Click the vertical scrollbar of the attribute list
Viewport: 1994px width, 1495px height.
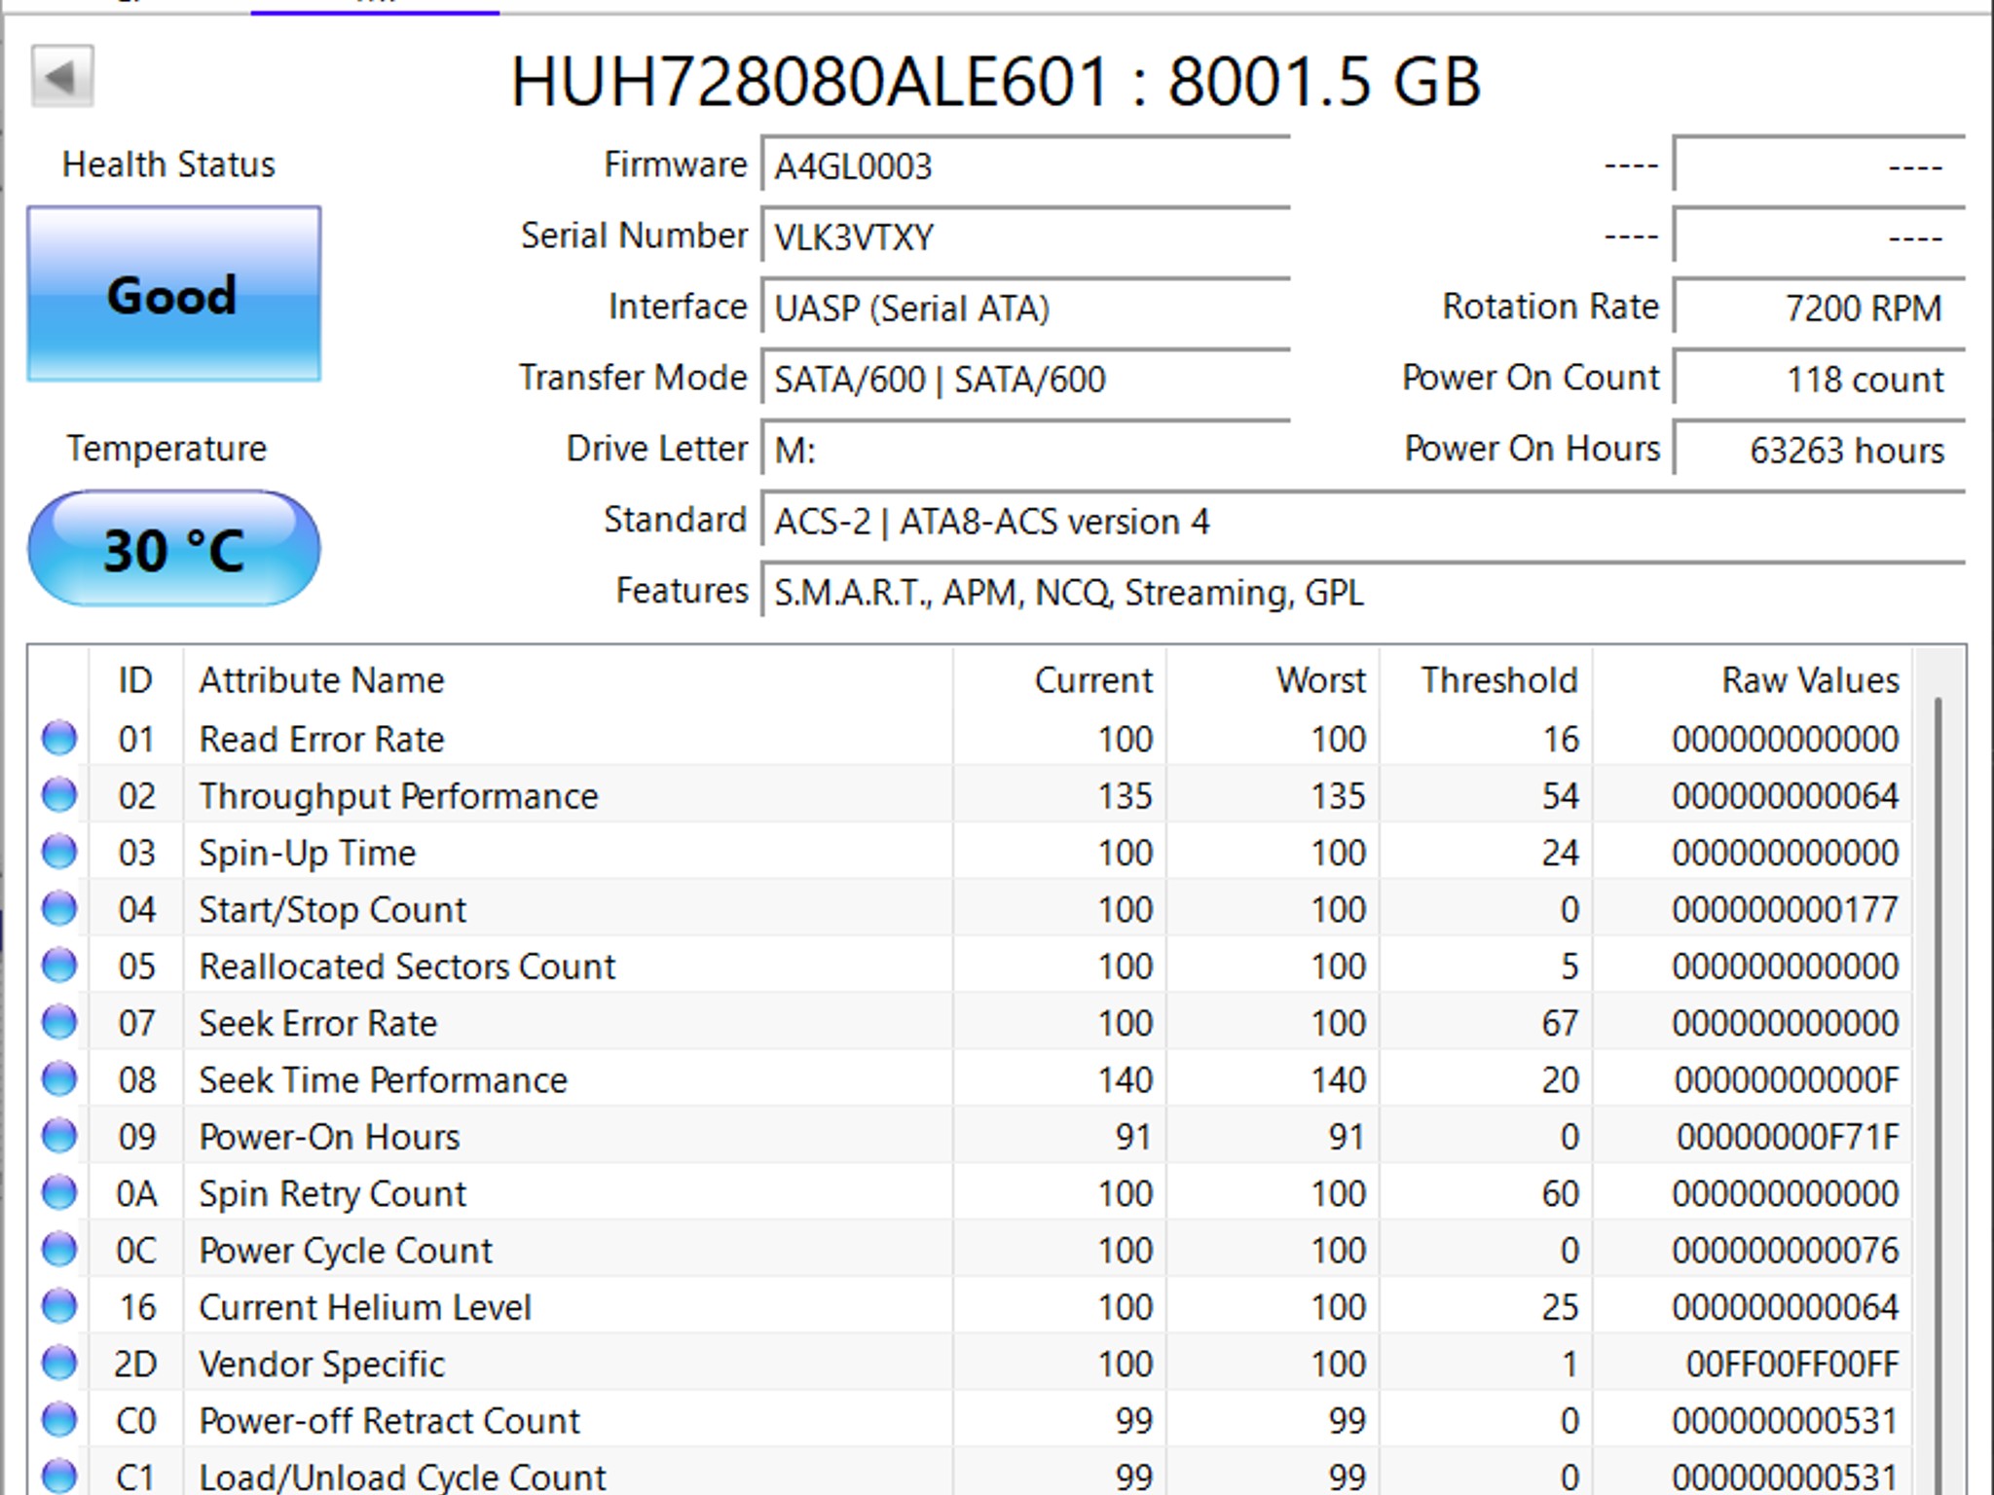[x=1938, y=1095]
